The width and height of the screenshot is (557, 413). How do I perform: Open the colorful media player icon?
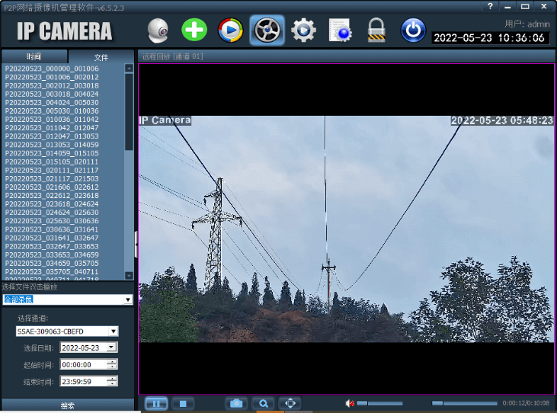(x=230, y=30)
